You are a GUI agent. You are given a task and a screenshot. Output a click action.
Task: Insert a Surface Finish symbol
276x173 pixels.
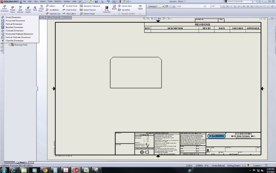[70, 6]
